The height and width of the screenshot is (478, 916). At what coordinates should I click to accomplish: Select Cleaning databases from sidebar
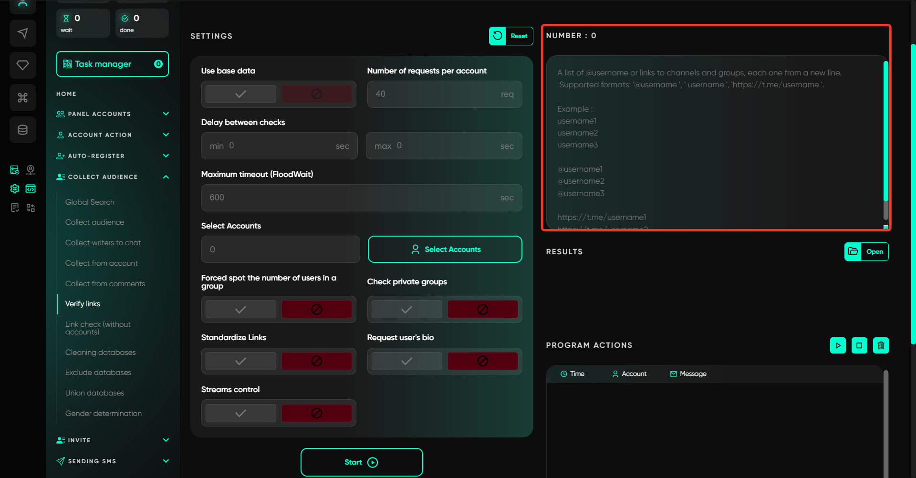pyautogui.click(x=100, y=353)
